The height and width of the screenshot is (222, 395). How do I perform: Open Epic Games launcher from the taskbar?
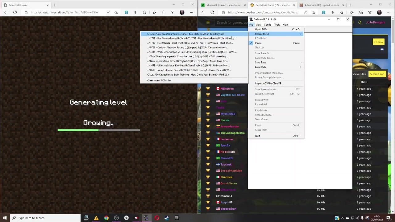tap(177, 218)
